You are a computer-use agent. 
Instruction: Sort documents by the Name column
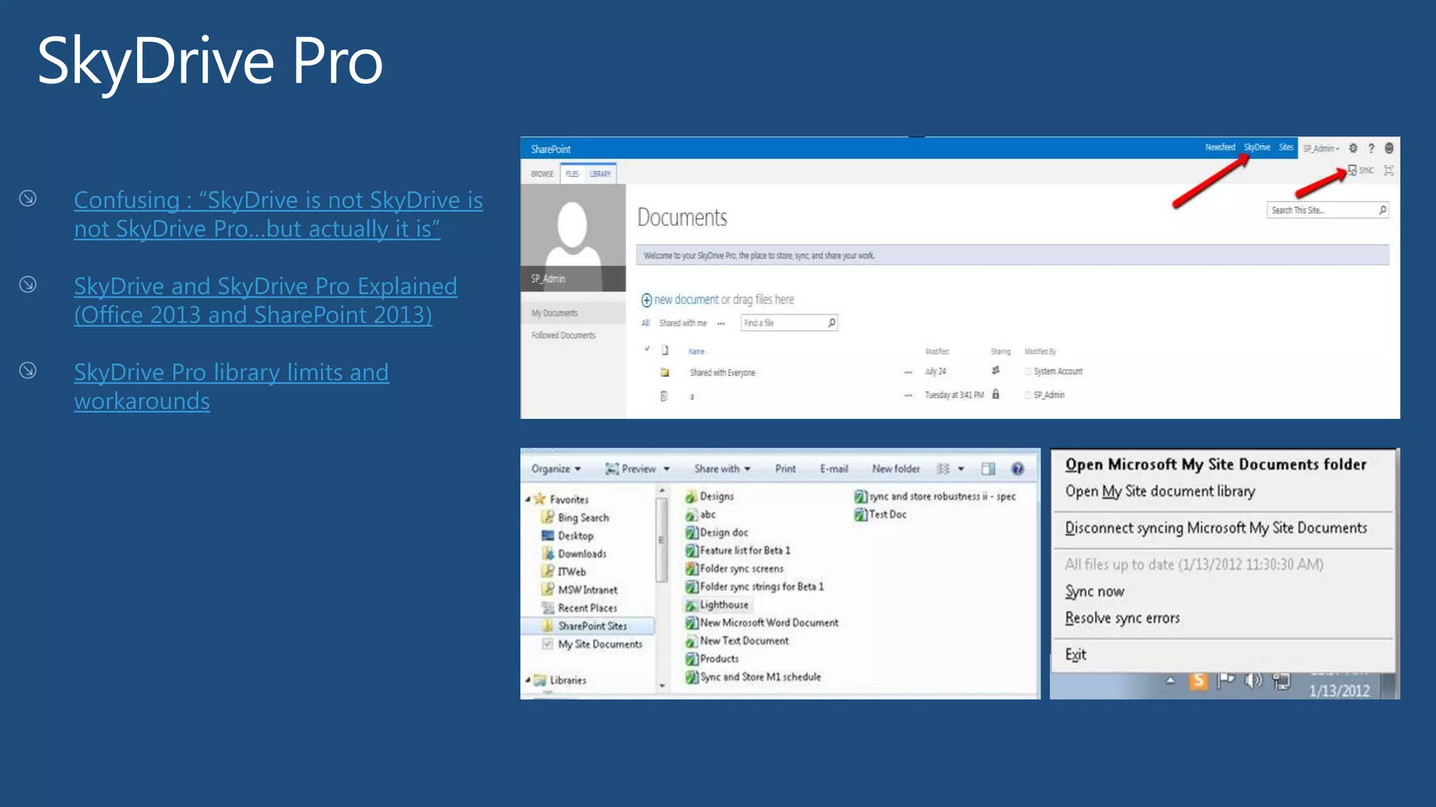[696, 352]
